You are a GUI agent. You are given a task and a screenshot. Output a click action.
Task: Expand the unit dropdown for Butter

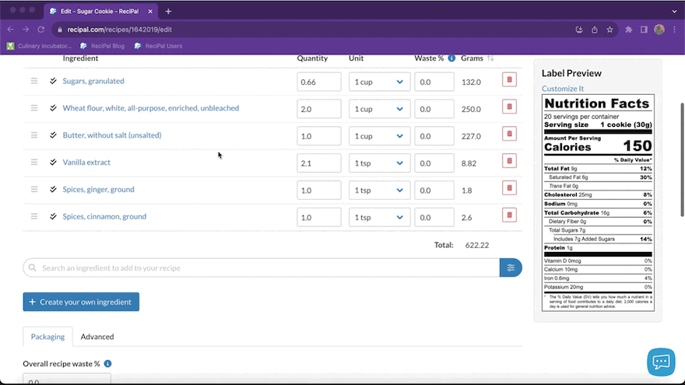(379, 135)
